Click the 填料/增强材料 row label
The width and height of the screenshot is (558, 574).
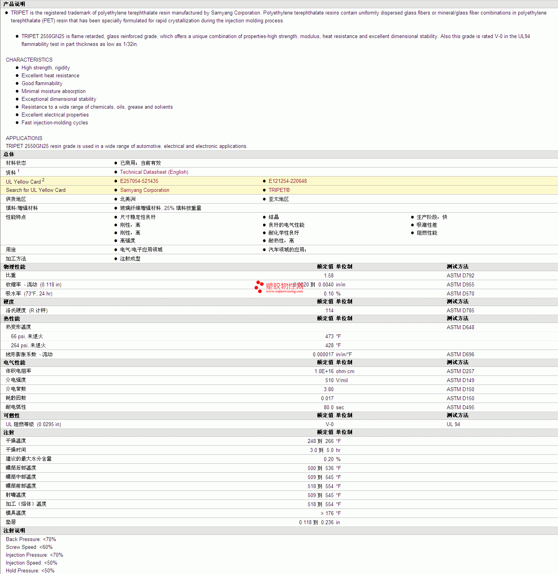(x=22, y=208)
